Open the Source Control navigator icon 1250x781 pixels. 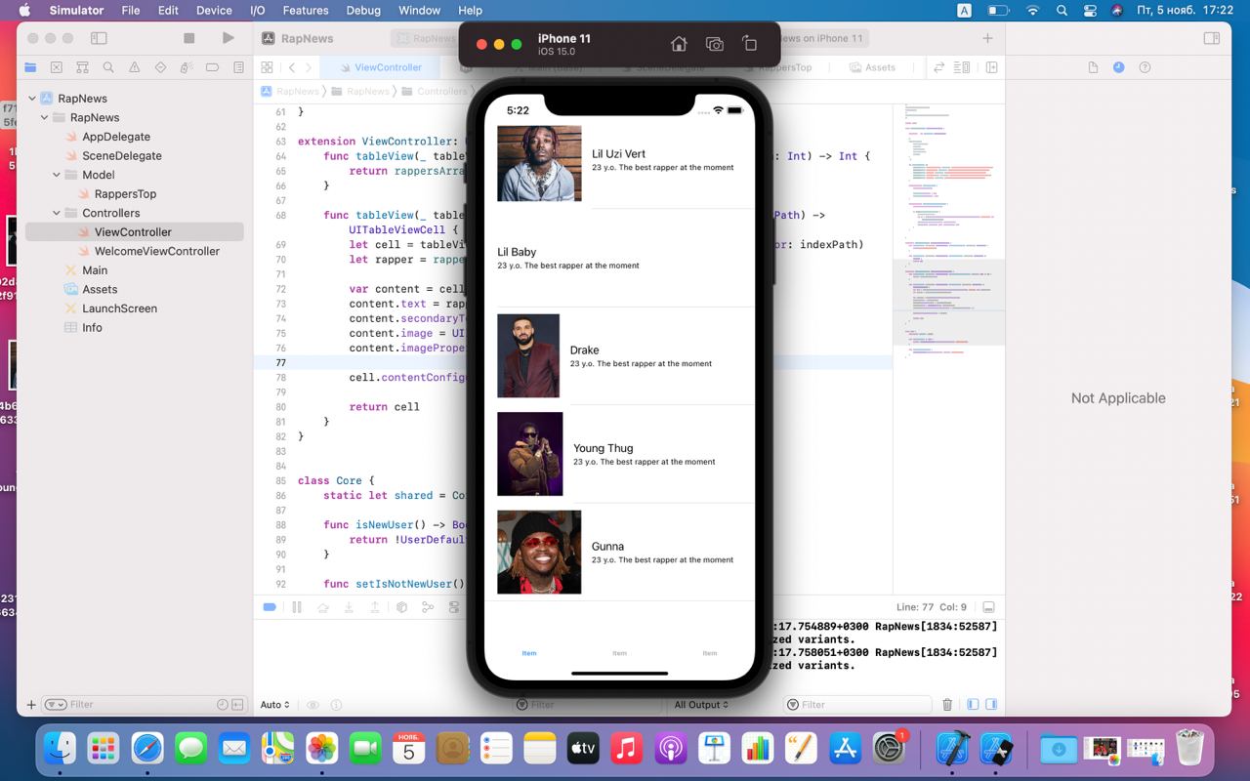(57, 67)
